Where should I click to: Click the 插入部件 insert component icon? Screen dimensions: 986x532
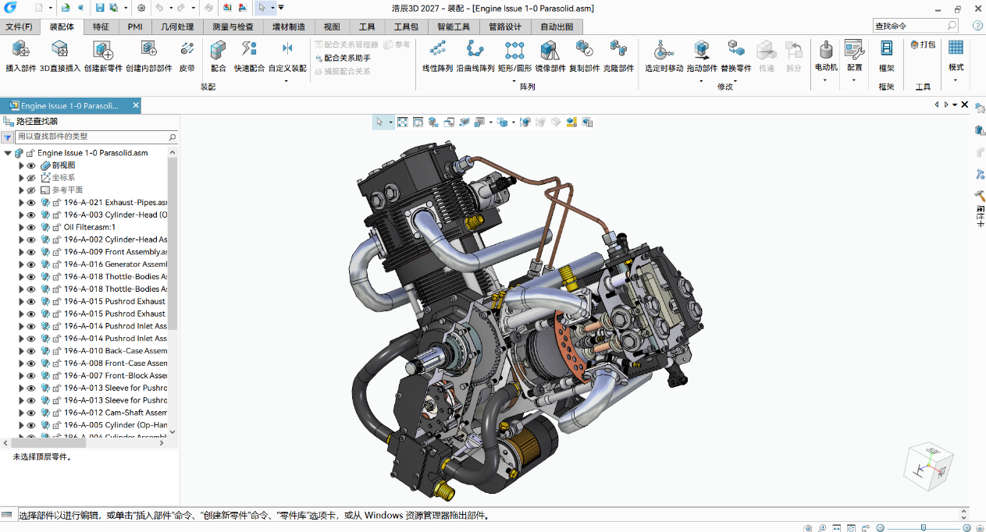pos(21,51)
